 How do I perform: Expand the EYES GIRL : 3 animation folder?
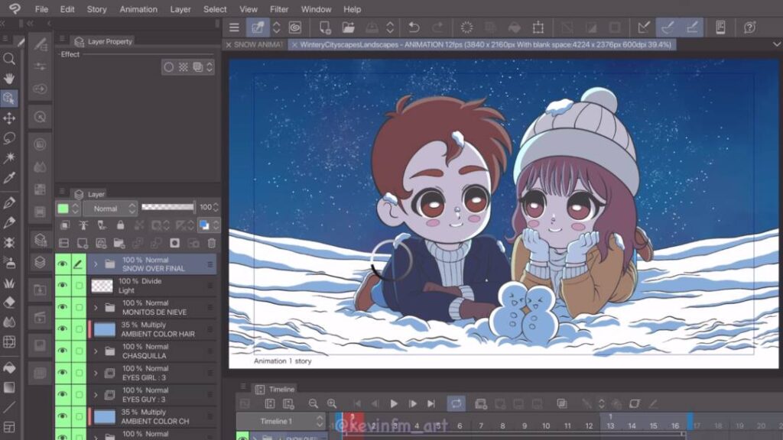click(x=96, y=373)
